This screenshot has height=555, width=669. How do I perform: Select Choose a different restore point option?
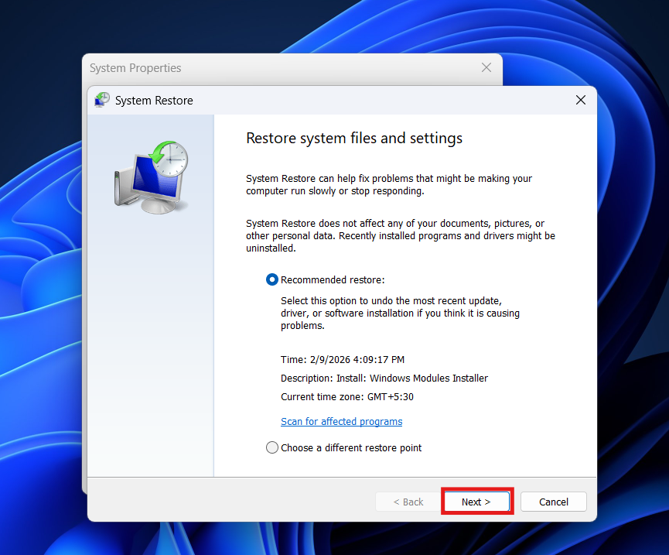272,447
